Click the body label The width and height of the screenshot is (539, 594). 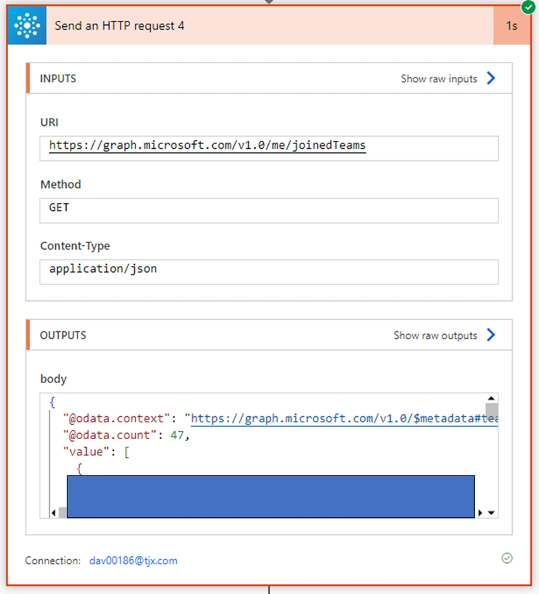pyautogui.click(x=53, y=378)
